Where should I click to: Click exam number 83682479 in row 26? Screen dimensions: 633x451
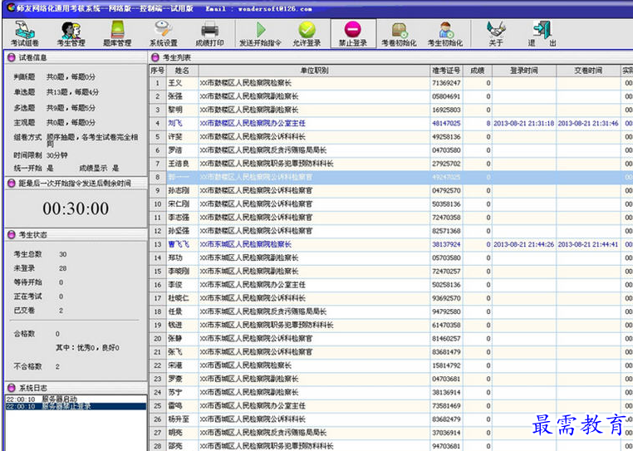tap(446, 419)
